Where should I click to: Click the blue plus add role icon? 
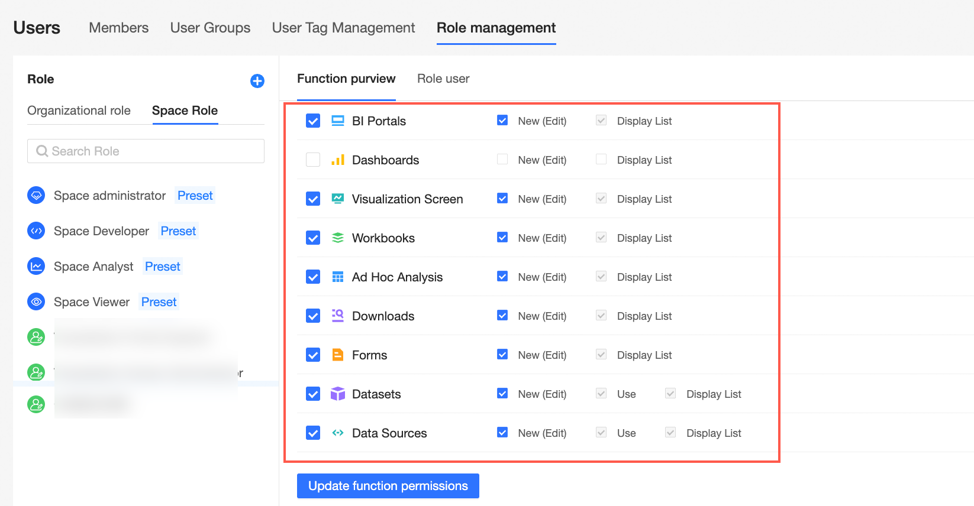257,81
